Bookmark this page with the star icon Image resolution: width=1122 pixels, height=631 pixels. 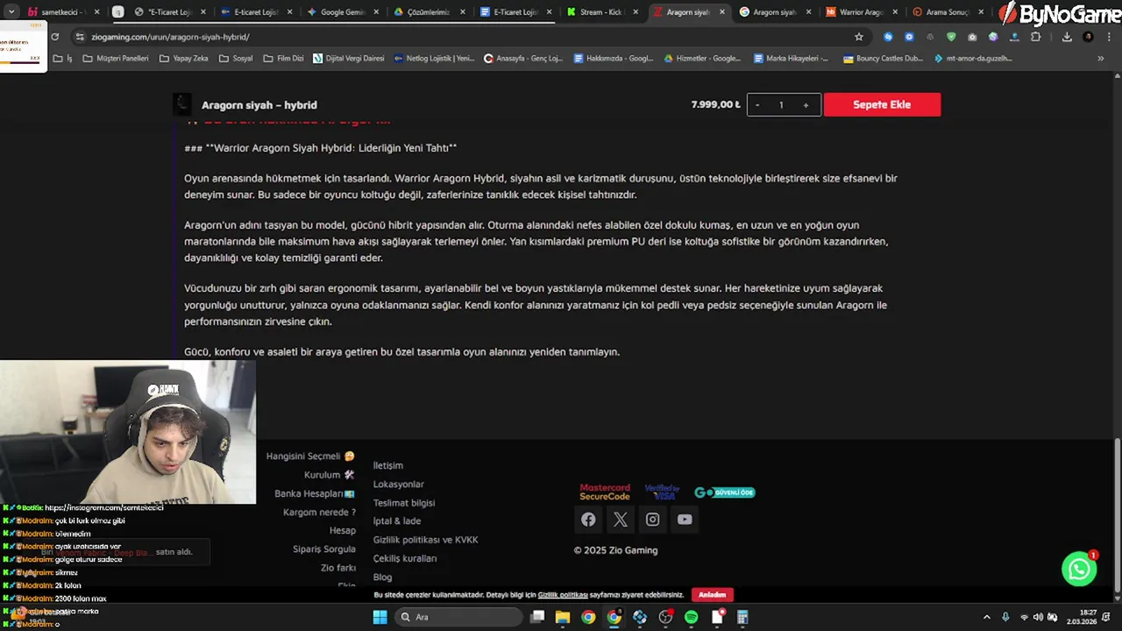pyautogui.click(x=859, y=37)
